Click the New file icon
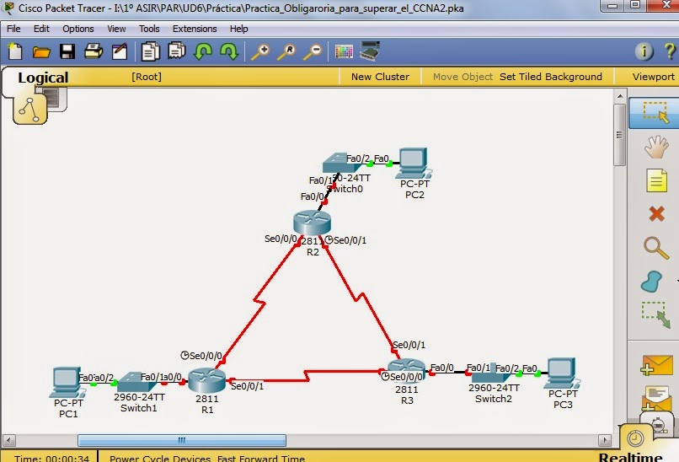 click(15, 51)
